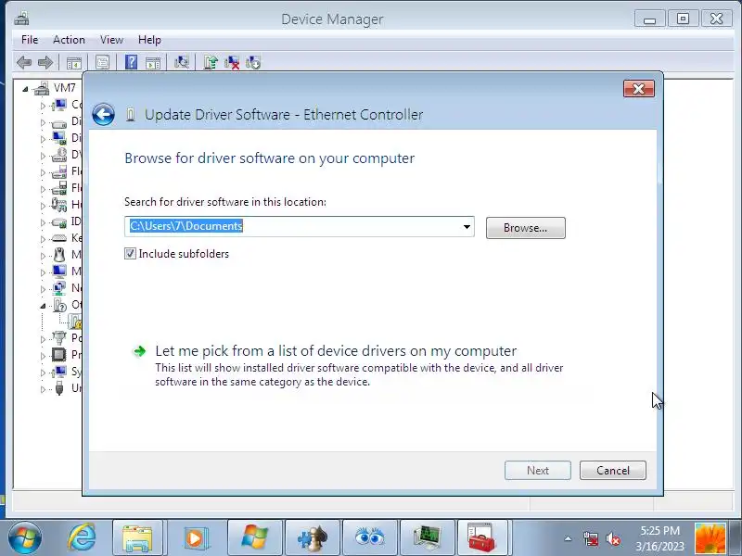This screenshot has width=742, height=556.
Task: Go back with the Device Manager toolbar Back arrow
Action: click(x=24, y=62)
